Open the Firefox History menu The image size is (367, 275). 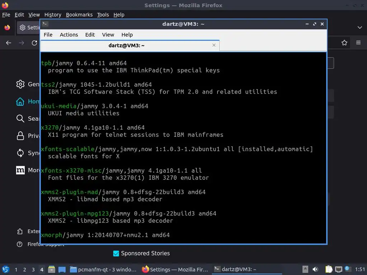(53, 15)
